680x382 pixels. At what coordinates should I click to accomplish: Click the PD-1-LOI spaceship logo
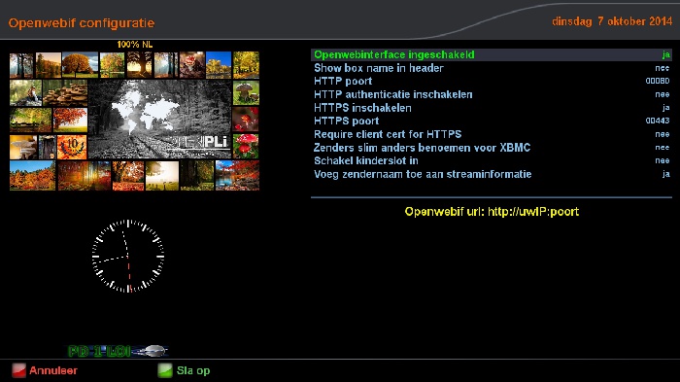(118, 351)
